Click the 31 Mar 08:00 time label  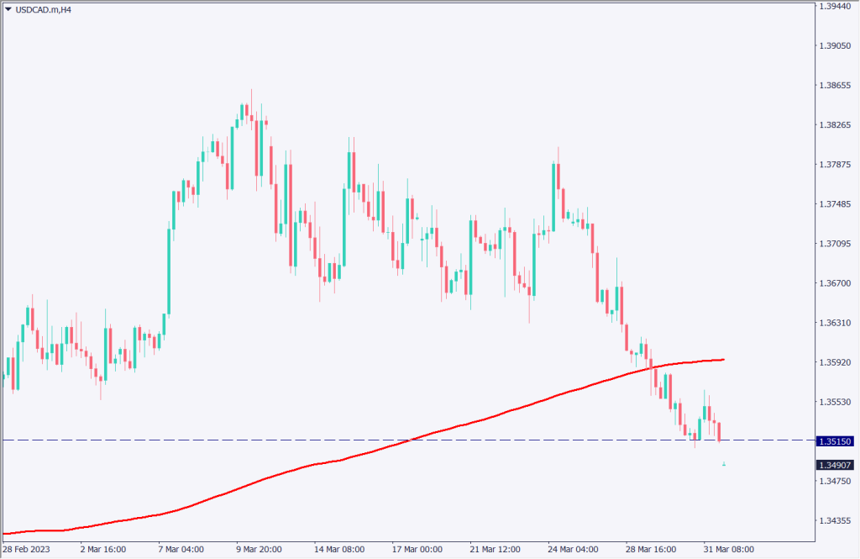tap(730, 550)
